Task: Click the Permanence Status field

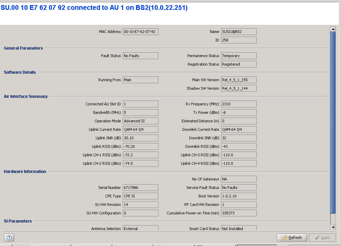Action: [239, 56]
